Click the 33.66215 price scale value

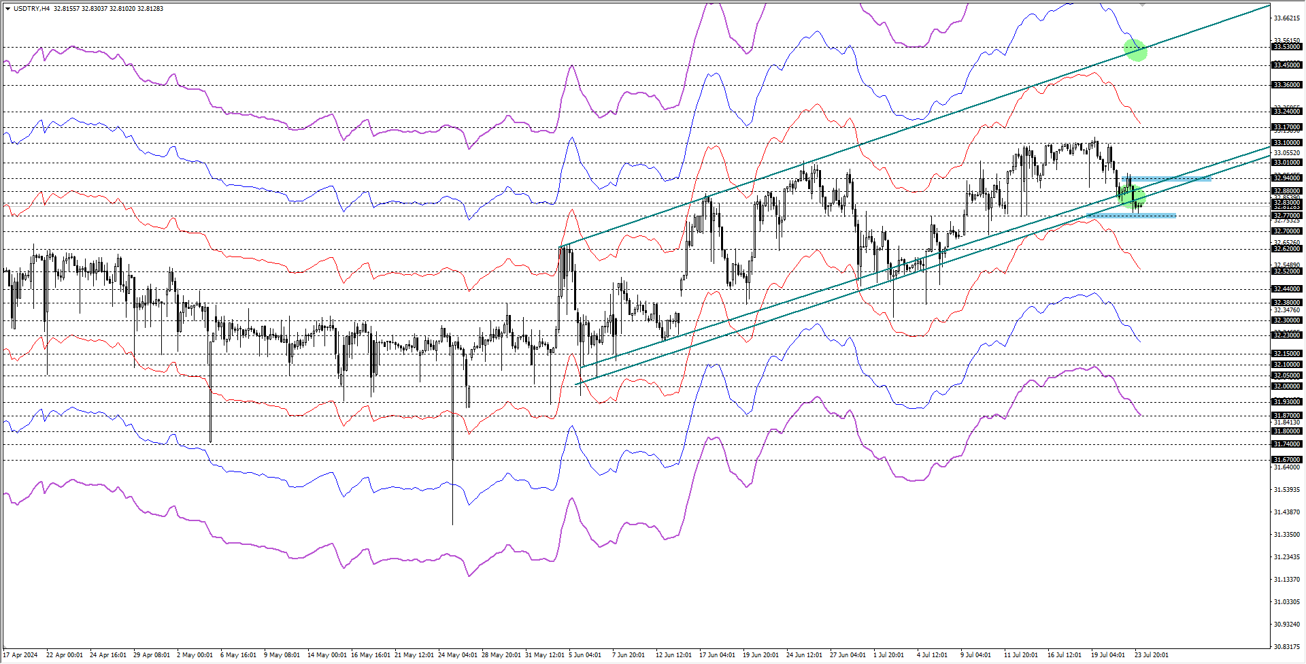[1287, 18]
